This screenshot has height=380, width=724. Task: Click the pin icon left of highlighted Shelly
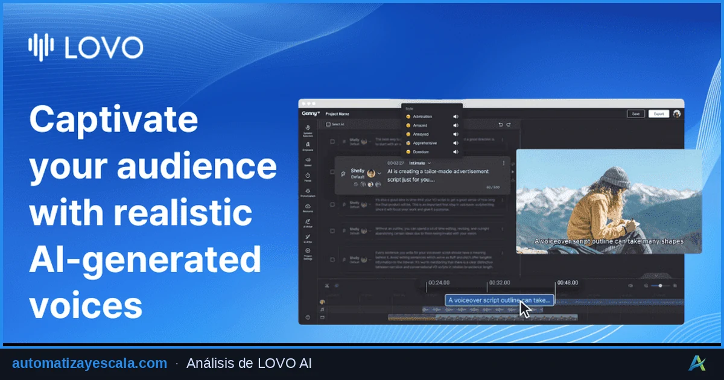pyautogui.click(x=343, y=174)
